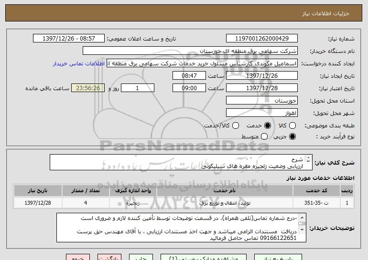This screenshot has height=260, width=368.
Task: Click service code cell ت -35-351
Action: [316, 203]
